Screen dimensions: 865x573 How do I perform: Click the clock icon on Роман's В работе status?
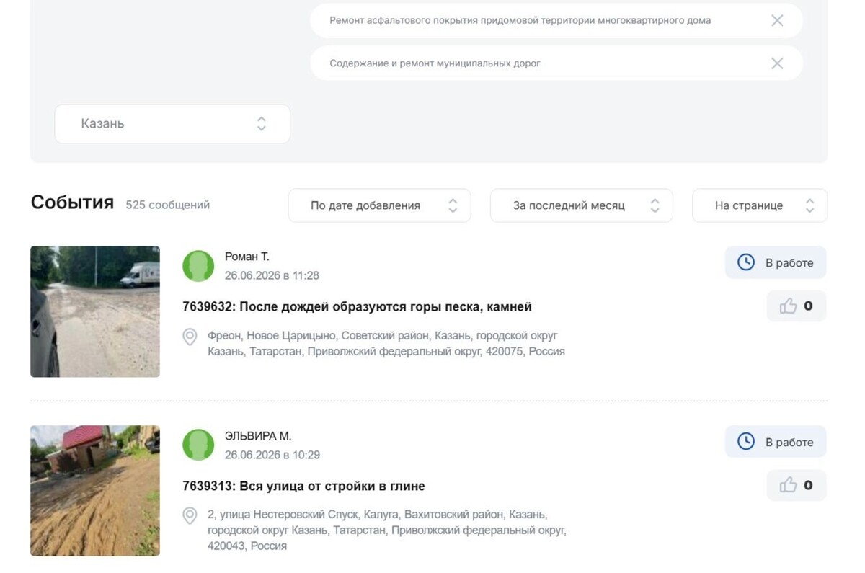(746, 262)
